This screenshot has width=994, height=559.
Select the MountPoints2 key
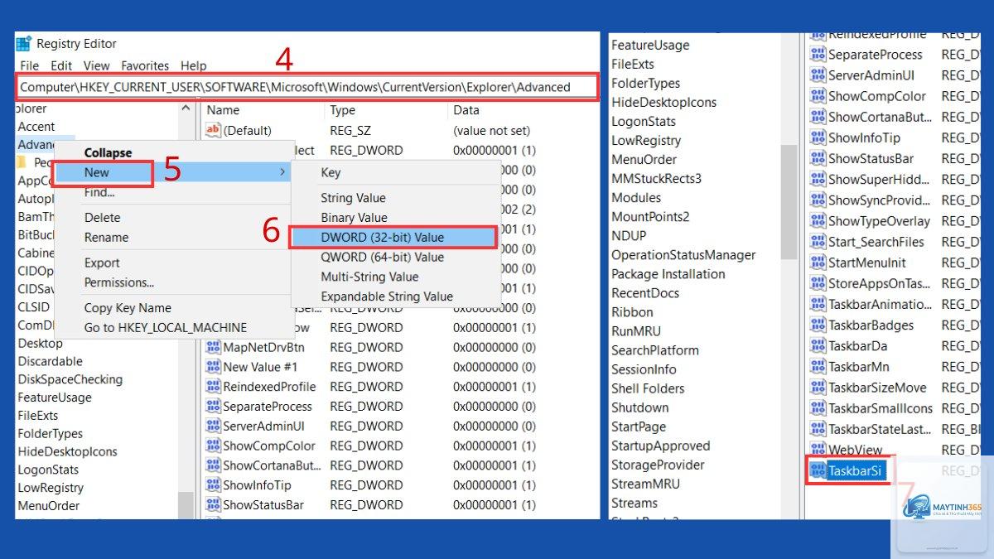650,217
